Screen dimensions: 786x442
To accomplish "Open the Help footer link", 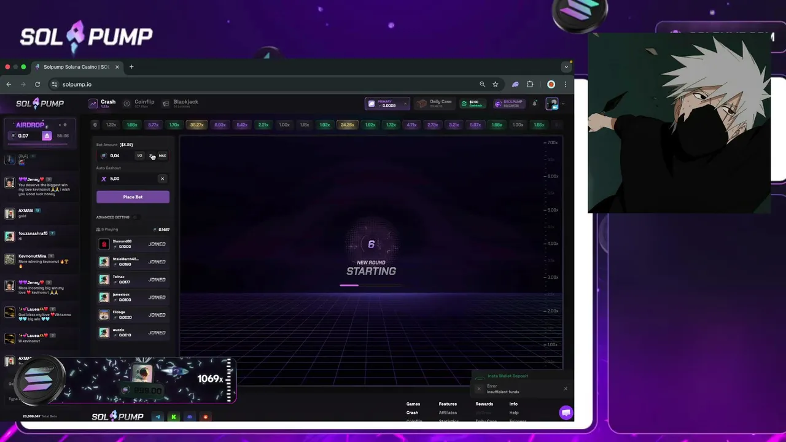I will (x=513, y=413).
